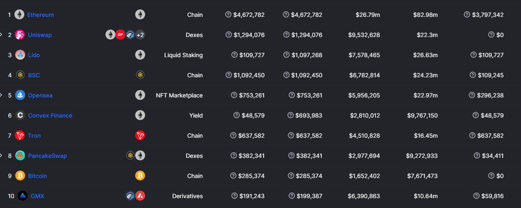The image size is (521, 208).
Task: Click the Arbitrum chain icon in Uniswap row
Action: tap(130, 35)
